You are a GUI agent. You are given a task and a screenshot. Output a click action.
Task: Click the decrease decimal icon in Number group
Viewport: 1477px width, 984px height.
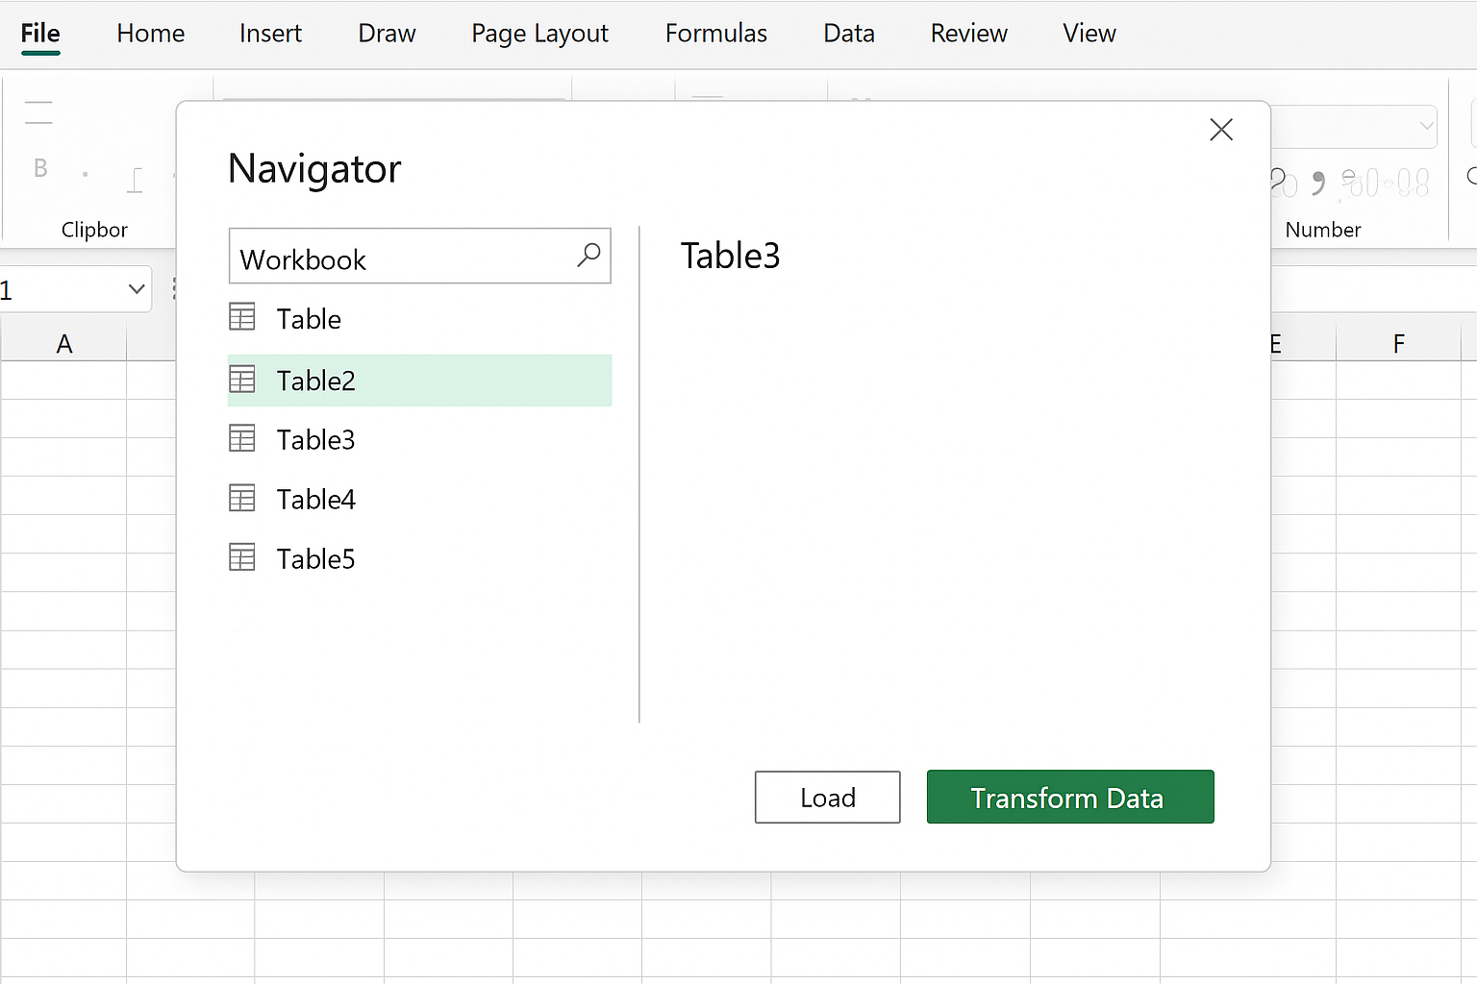tap(1413, 183)
